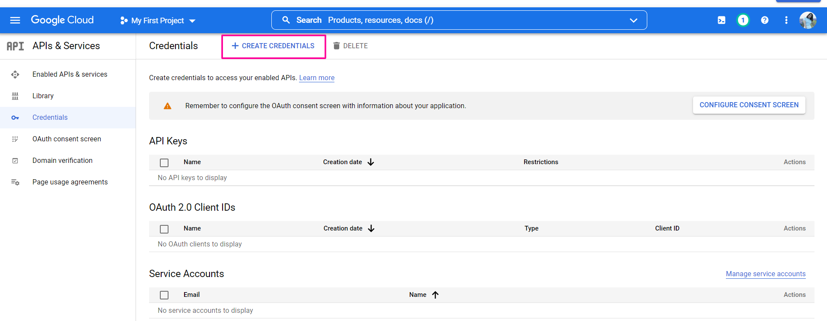
Task: Click the Service Accounts Actions column header
Action: (795, 295)
